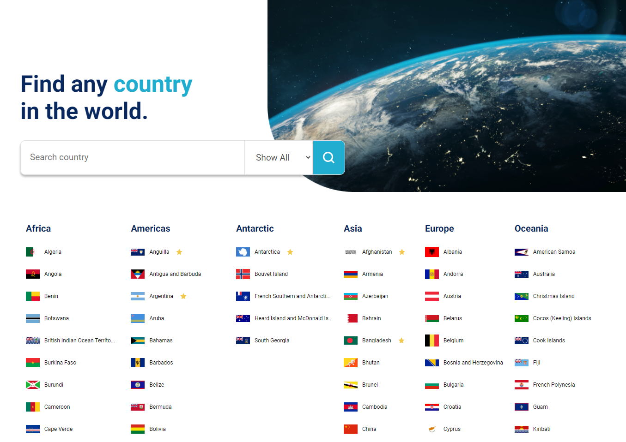
Task: Open British Indian Ocean Territory entry
Action: (x=79, y=340)
